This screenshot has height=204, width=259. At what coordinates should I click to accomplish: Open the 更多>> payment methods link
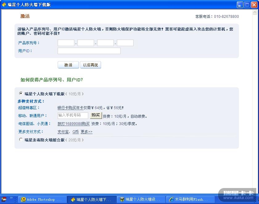87,132
